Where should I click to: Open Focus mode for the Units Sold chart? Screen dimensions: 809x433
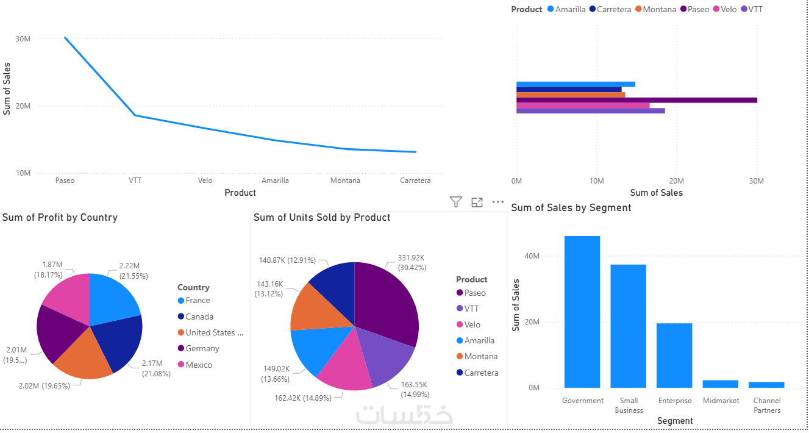pos(477,202)
